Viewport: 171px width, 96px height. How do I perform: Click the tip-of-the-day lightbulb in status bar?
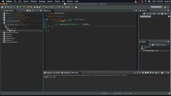[169, 93]
